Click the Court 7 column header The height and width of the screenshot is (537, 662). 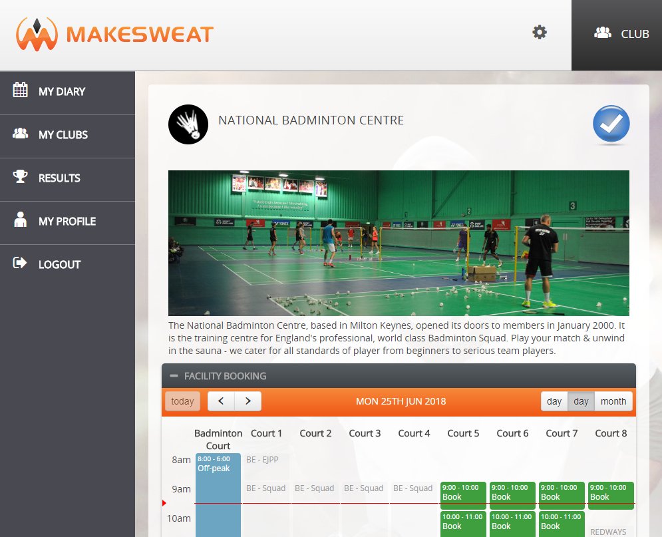point(562,433)
